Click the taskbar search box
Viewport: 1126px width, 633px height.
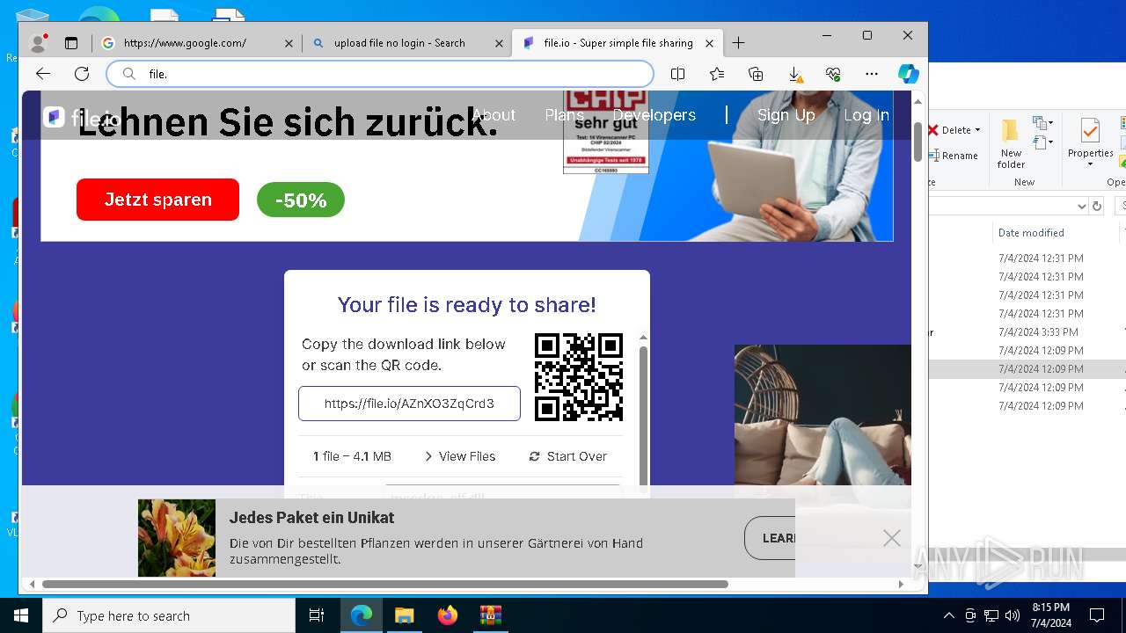169,615
